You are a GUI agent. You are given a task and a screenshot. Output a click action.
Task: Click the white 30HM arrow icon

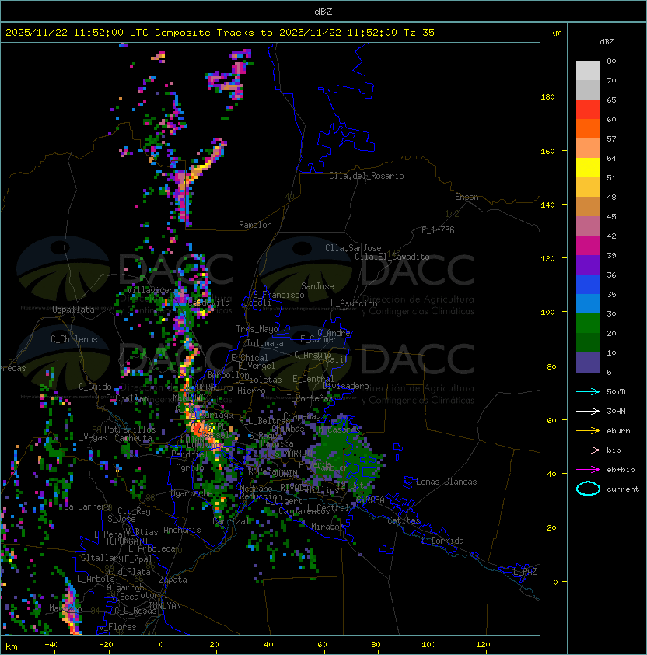click(x=588, y=411)
